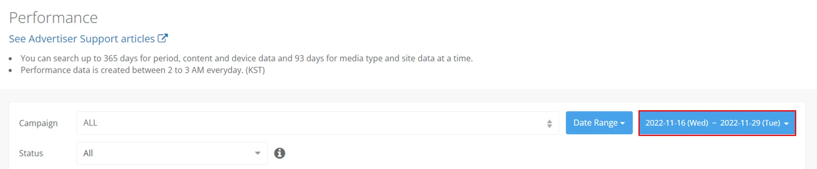Open the See Advertiser Support articles link

[x=82, y=39]
